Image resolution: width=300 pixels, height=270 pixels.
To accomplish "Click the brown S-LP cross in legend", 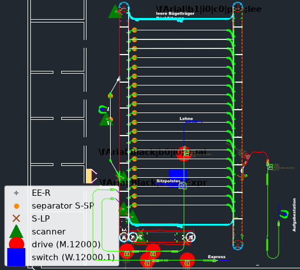I will (16, 218).
